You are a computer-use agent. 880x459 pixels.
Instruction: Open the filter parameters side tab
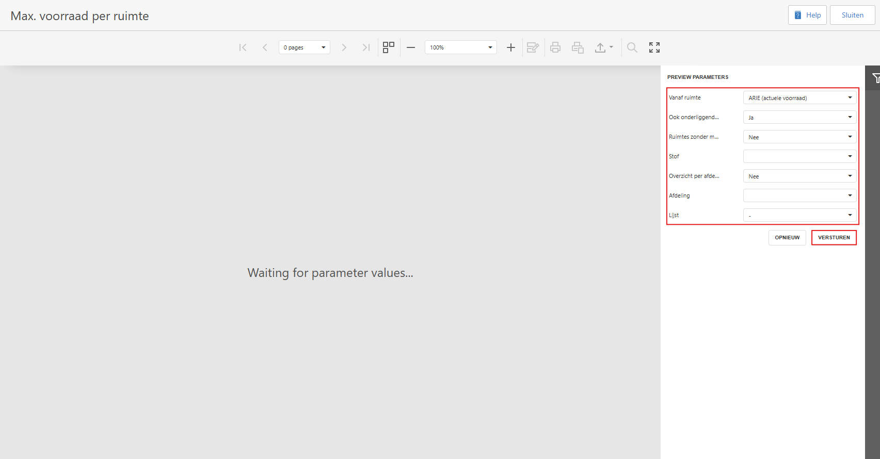(x=875, y=78)
